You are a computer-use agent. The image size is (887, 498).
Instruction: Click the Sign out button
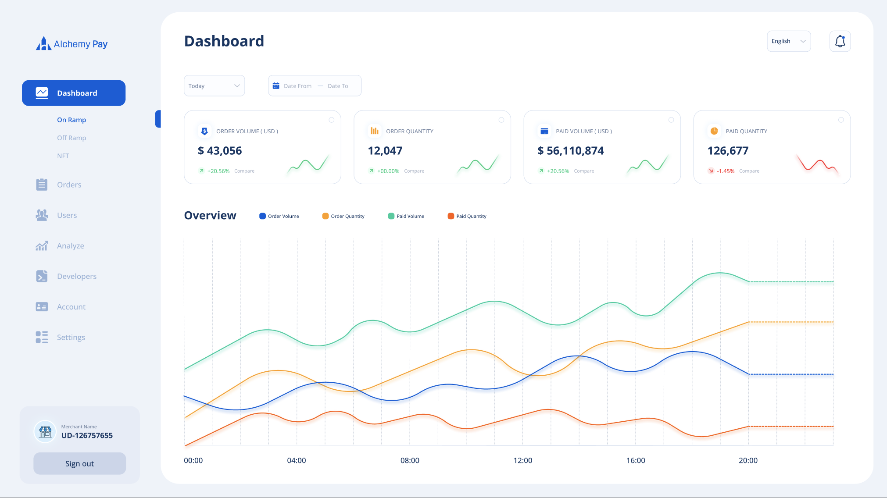(x=79, y=463)
